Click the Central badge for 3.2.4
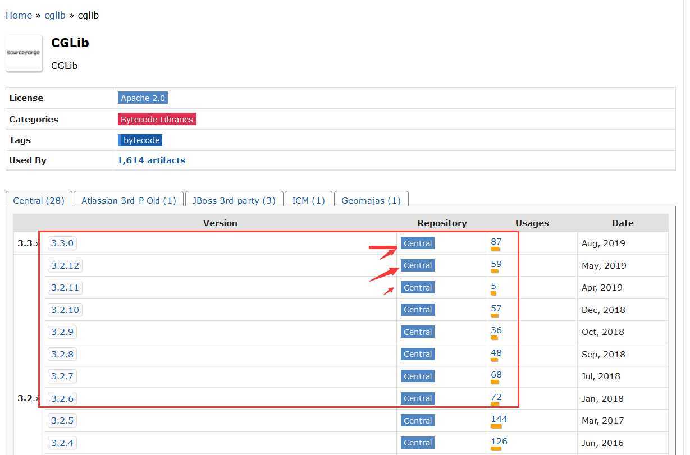Screen dimensions: 690x455 click(418, 443)
